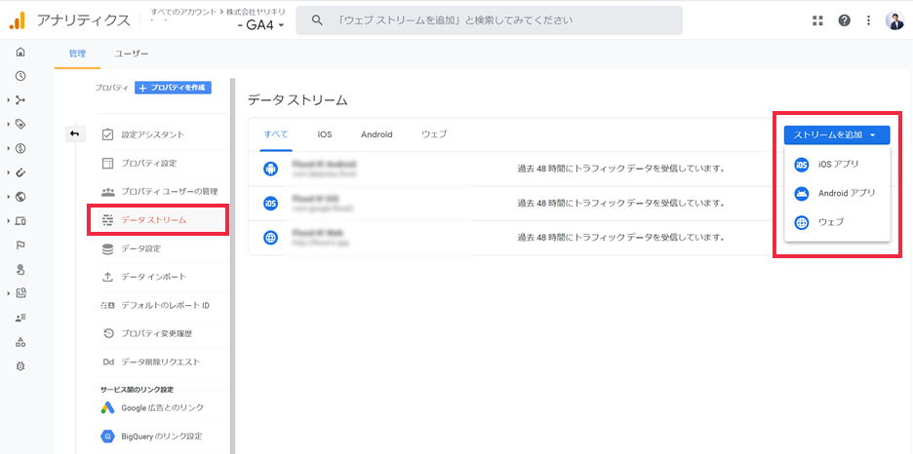
Task: Click the user profile avatar
Action: [894, 20]
